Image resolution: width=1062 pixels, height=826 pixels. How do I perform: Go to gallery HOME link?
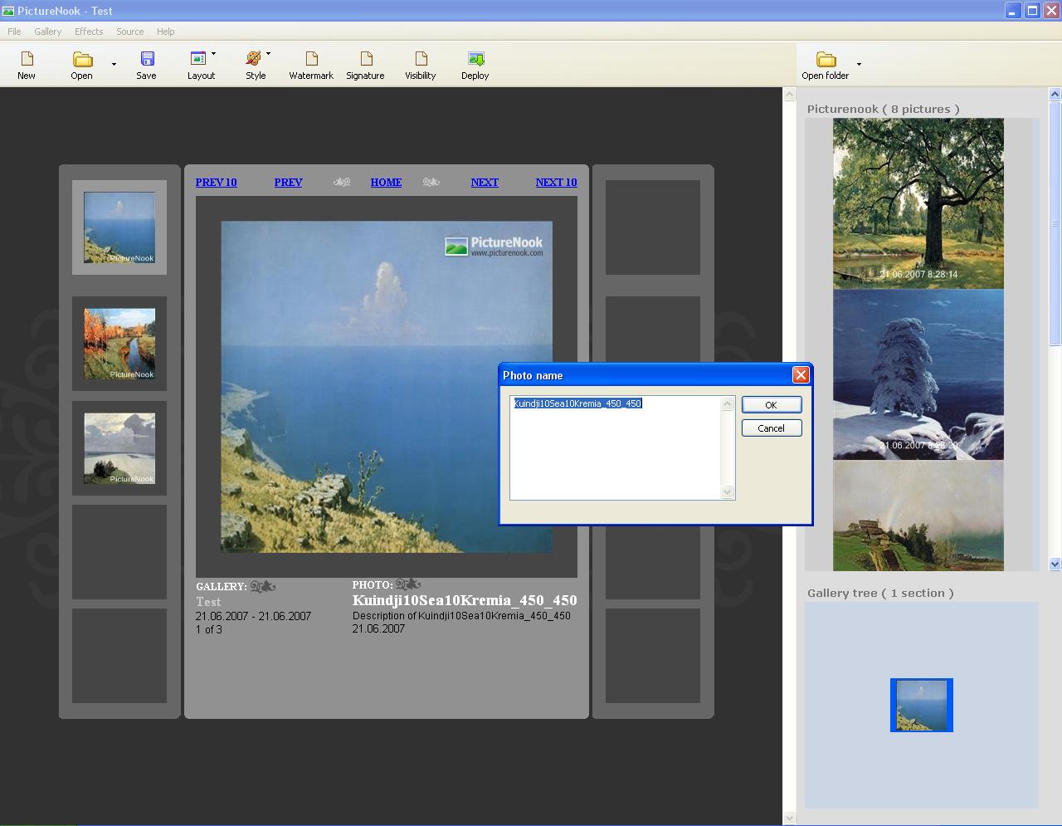tap(386, 182)
